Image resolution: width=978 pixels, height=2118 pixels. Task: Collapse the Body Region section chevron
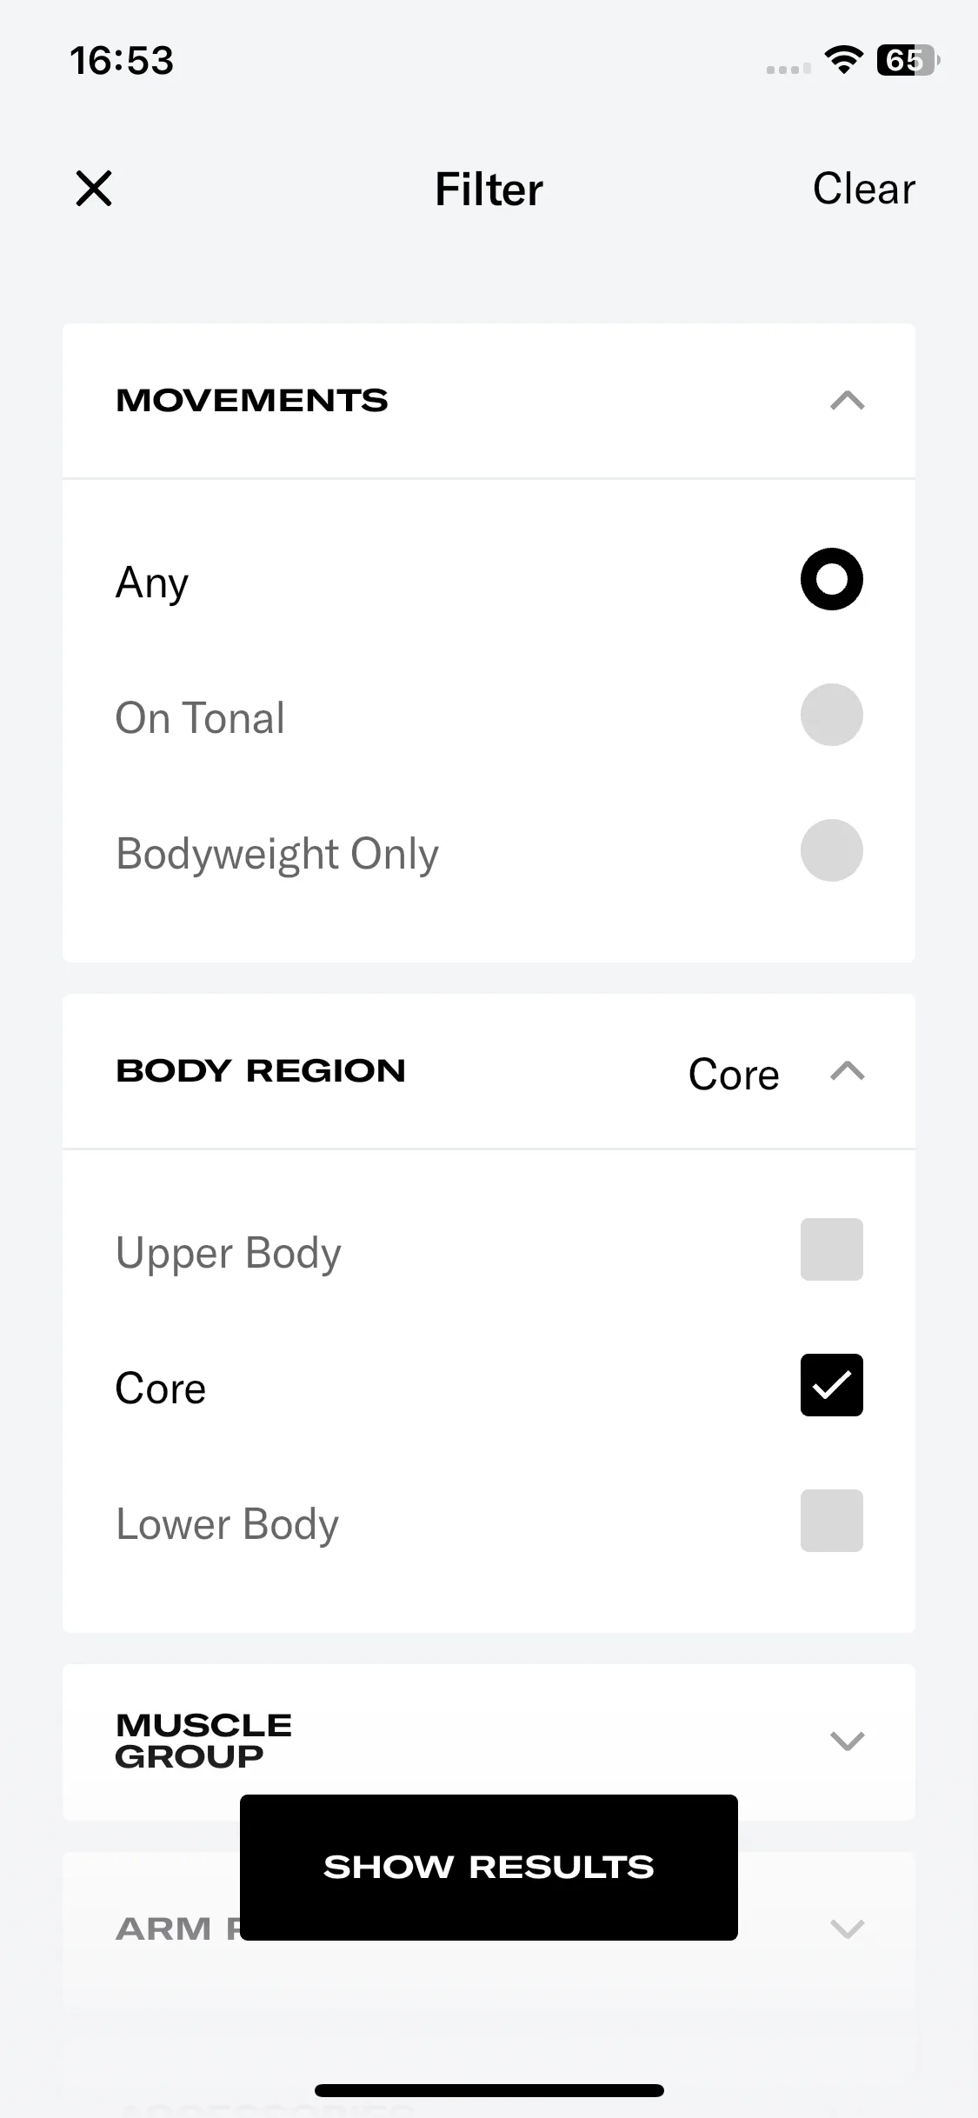847,1071
